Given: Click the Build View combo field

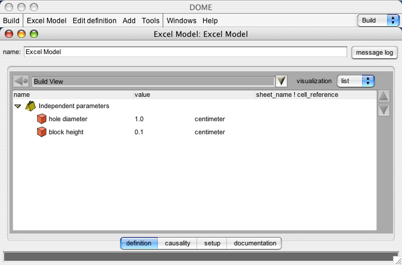Looking at the screenshot, I should 154,81.
